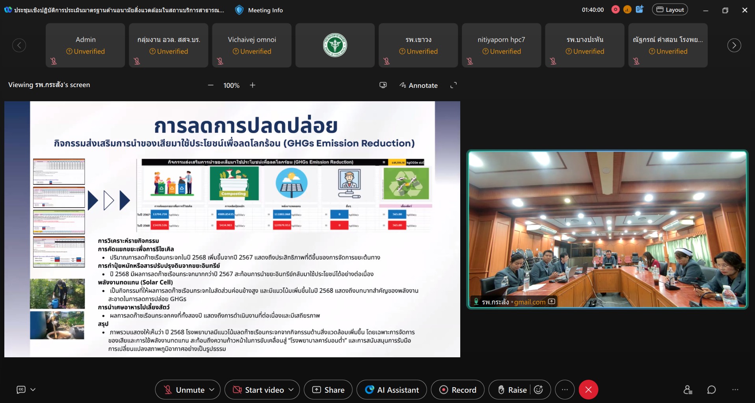Expand shared screen to full view
The width and height of the screenshot is (755, 403).
click(x=454, y=85)
